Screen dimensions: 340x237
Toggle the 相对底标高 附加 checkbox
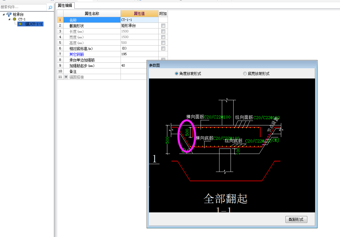(x=163, y=48)
